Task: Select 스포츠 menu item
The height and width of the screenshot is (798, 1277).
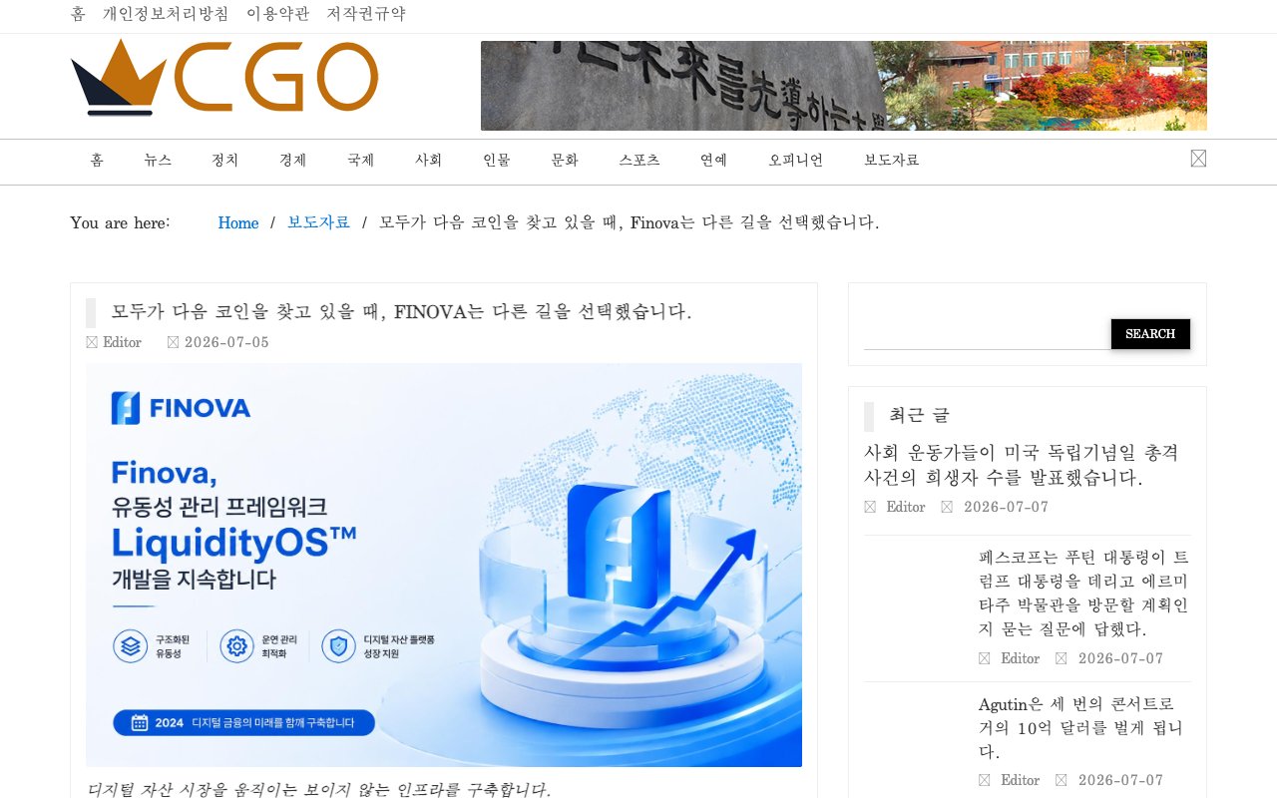Action: pyautogui.click(x=639, y=160)
